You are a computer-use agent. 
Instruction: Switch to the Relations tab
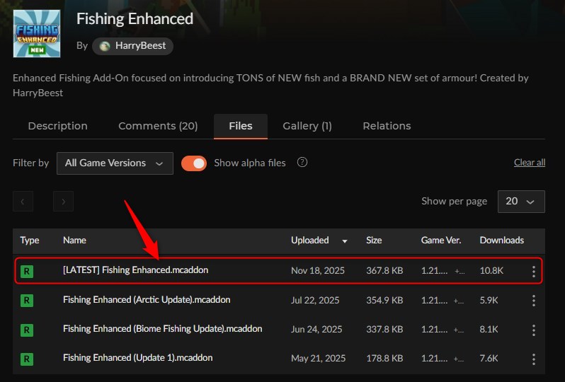(x=387, y=126)
